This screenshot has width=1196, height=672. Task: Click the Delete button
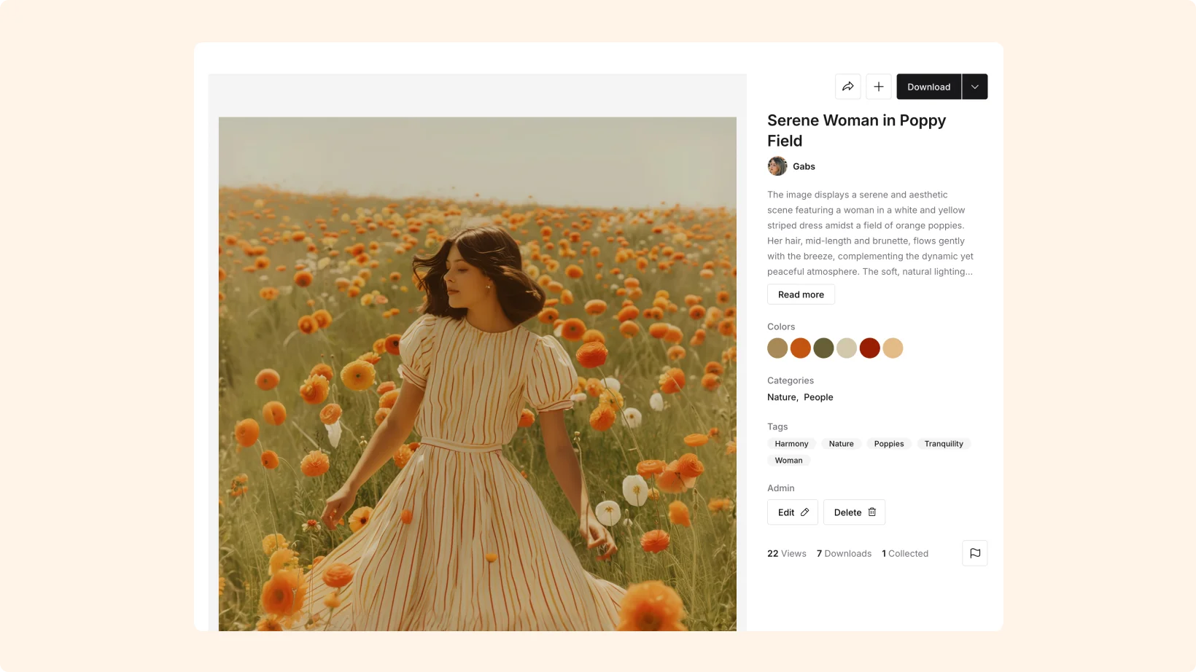(854, 512)
